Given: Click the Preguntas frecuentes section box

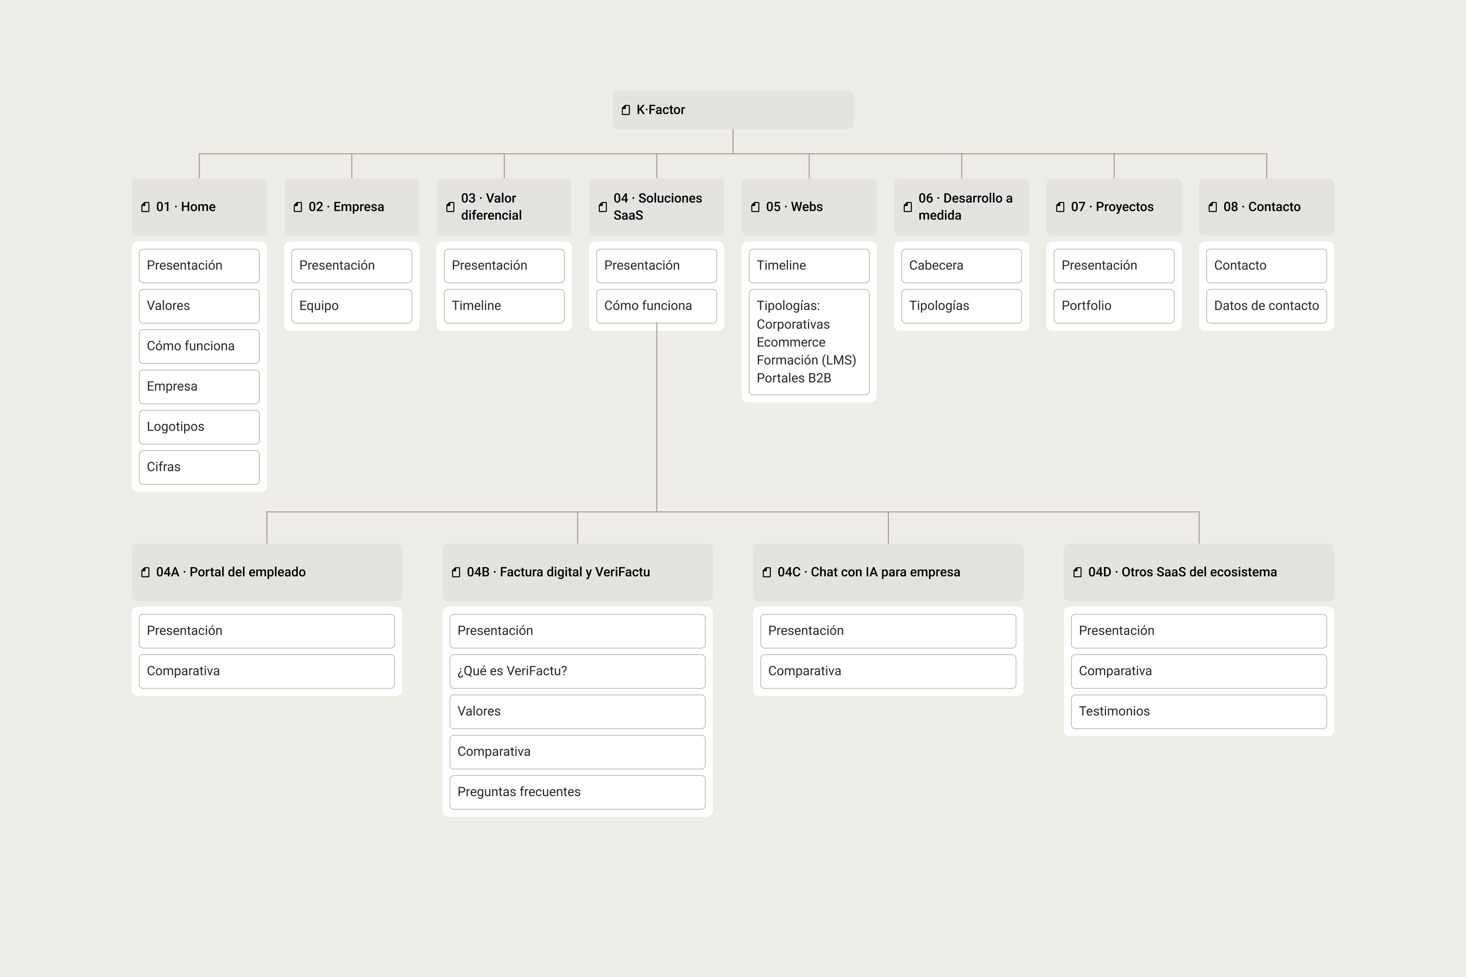Looking at the screenshot, I should [x=578, y=792].
